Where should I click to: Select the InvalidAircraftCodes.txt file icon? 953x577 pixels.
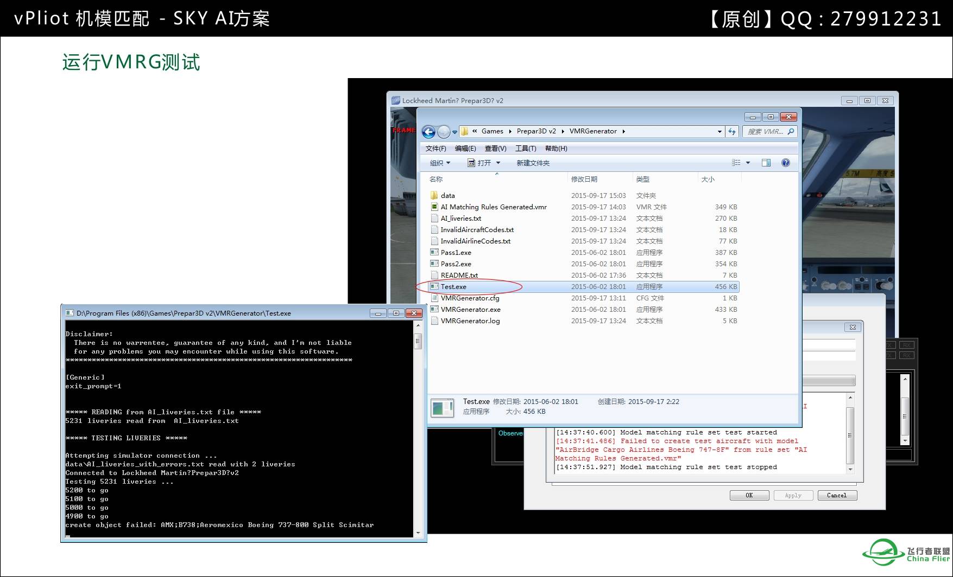tap(434, 229)
